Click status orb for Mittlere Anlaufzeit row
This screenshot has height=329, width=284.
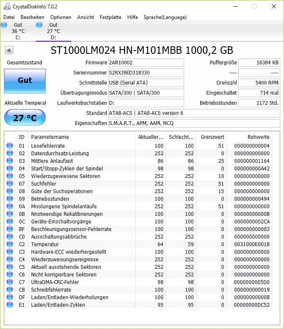tap(10, 161)
